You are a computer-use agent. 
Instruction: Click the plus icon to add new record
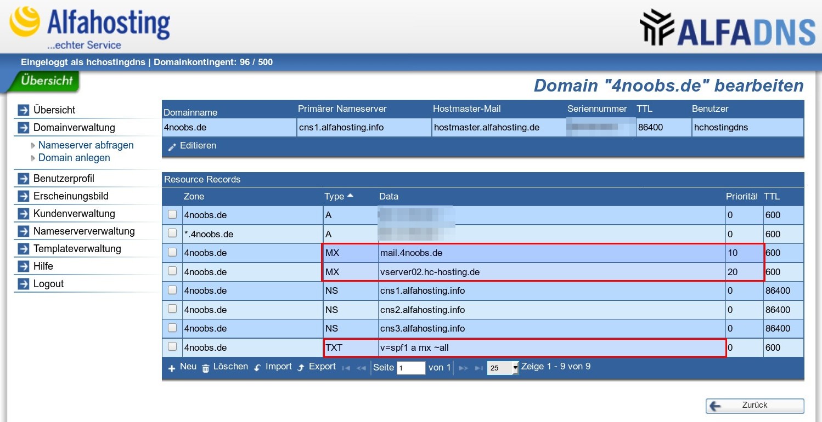172,368
